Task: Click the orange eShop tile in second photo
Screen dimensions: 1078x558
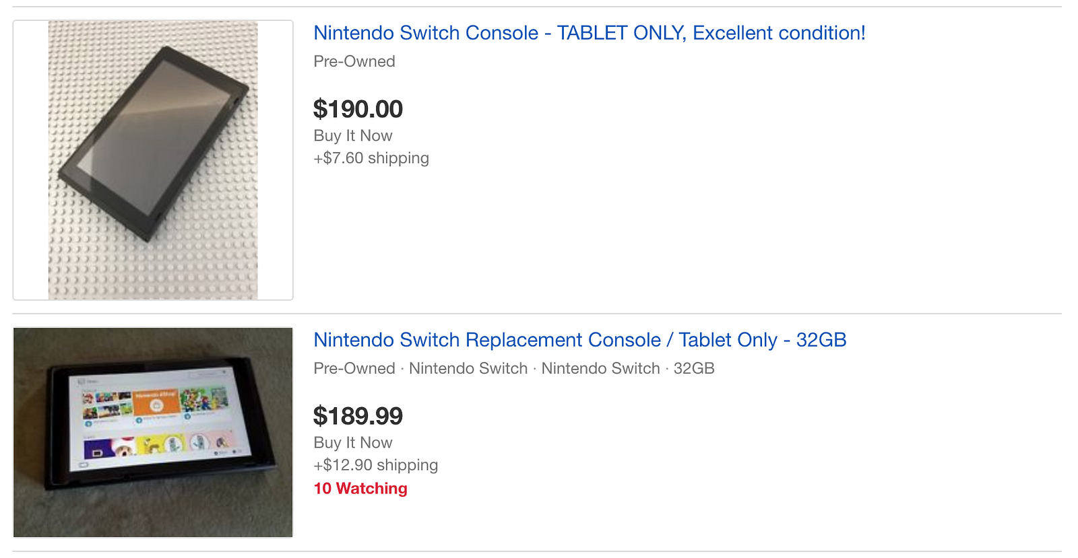Action: (156, 403)
